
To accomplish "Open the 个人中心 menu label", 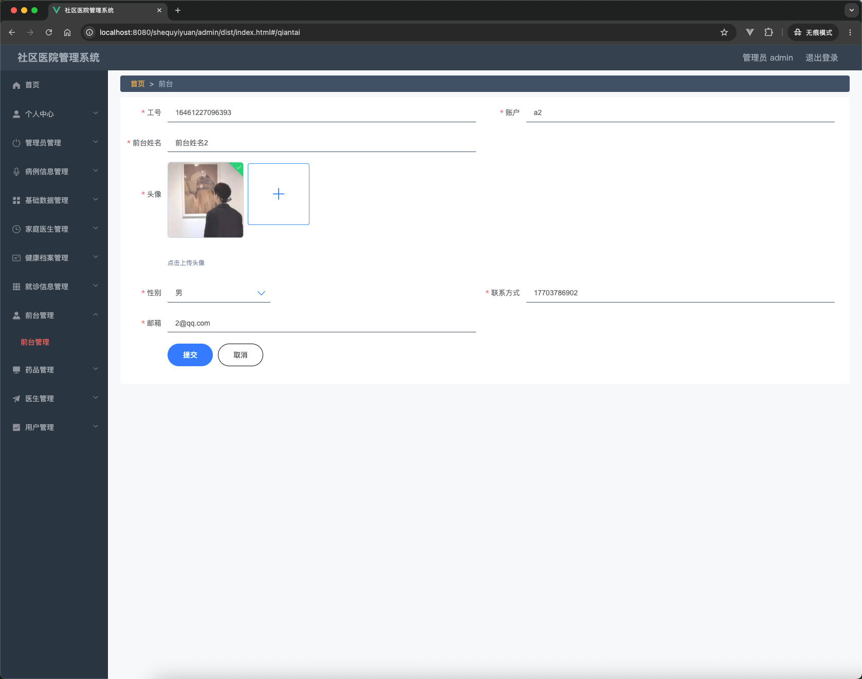I will (x=40, y=114).
